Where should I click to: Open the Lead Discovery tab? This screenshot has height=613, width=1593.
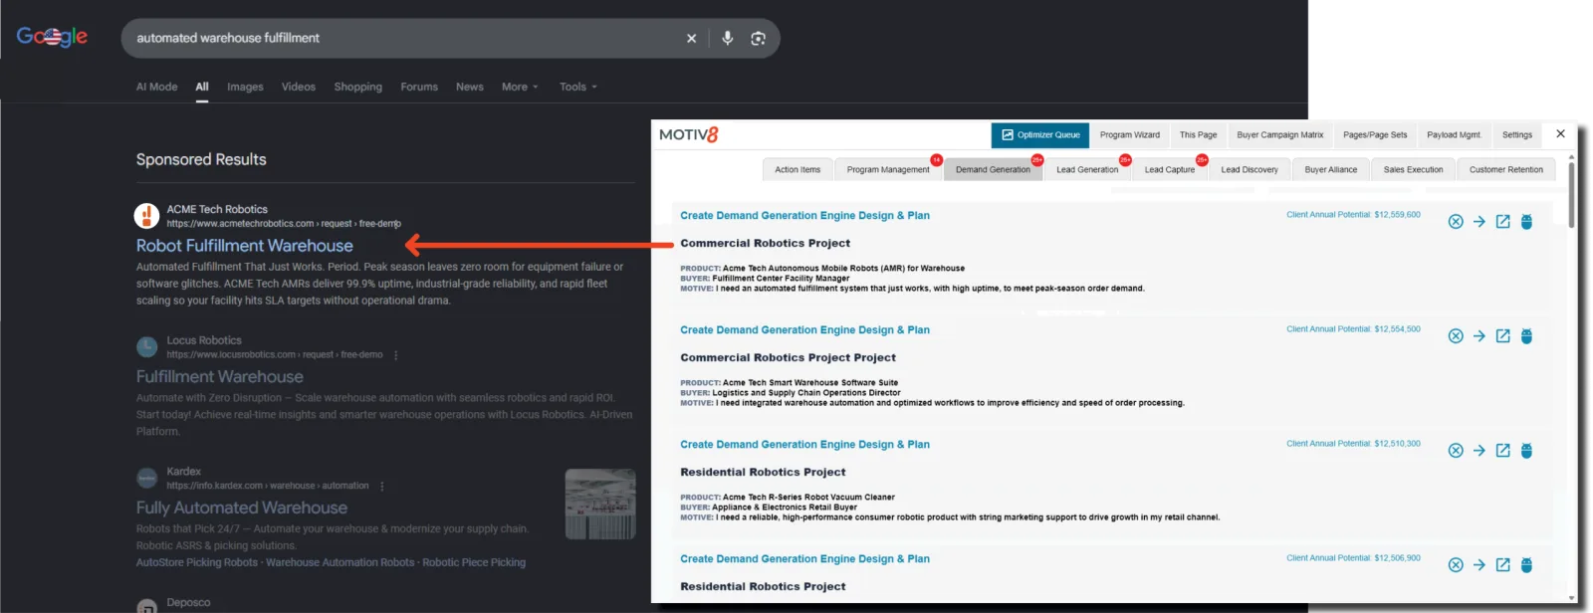[x=1250, y=169]
